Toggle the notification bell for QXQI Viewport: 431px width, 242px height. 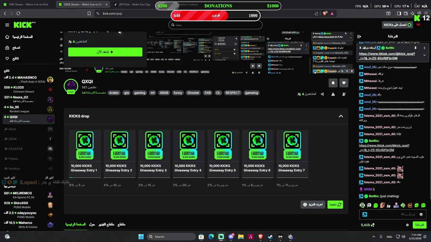point(333,83)
